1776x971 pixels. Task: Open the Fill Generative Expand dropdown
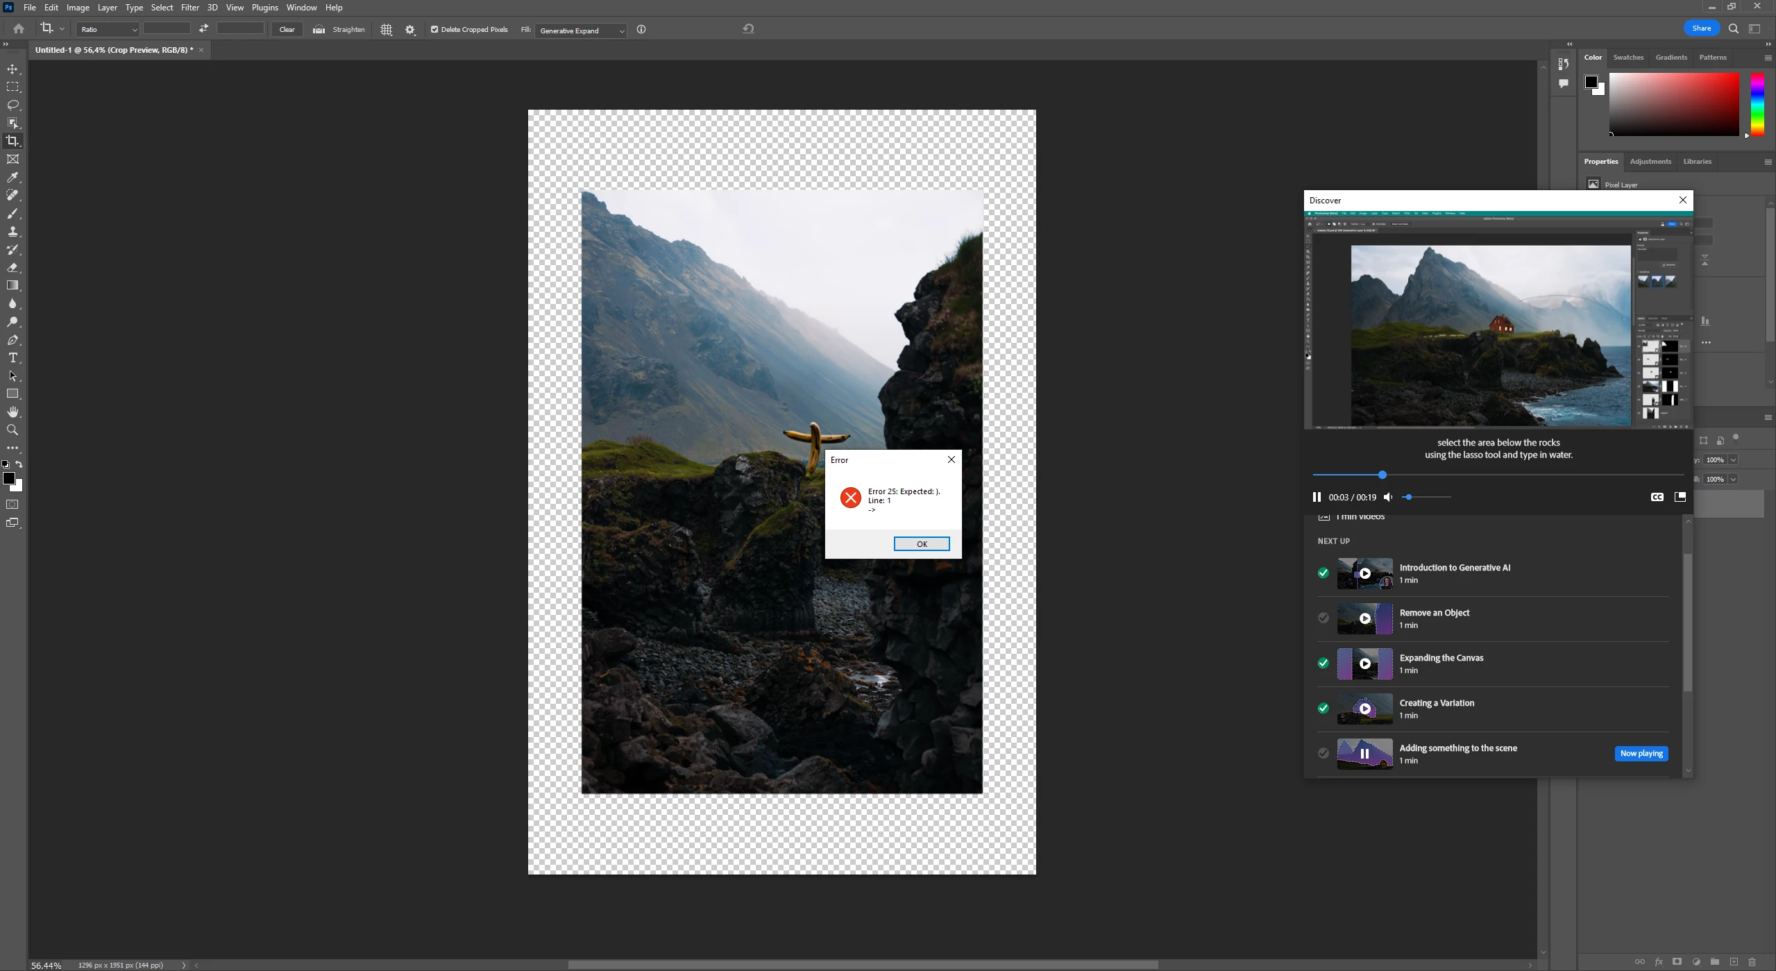(581, 31)
